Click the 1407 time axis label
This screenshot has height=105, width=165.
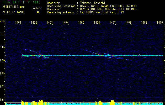coord(113,22)
